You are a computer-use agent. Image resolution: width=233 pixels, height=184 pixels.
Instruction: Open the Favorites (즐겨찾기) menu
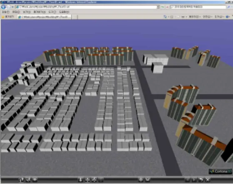click(x=39, y=12)
